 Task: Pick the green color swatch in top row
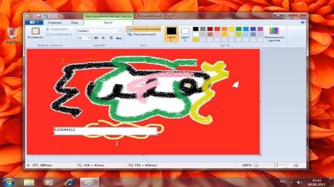[239, 29]
